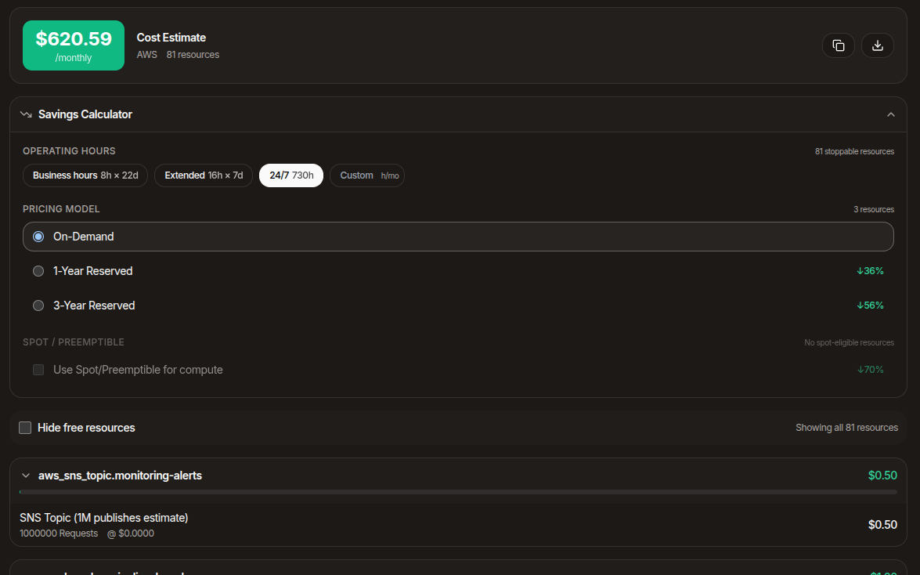This screenshot has width=920, height=575.
Task: Check Hide free resources
Action: tap(25, 428)
